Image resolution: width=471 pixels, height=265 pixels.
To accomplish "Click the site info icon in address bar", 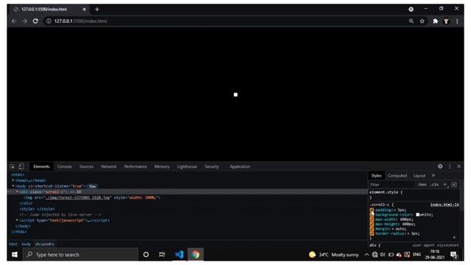I will tap(49, 21).
